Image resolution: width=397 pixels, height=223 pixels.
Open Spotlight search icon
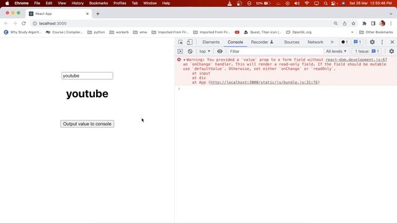pyautogui.click(x=325, y=3)
